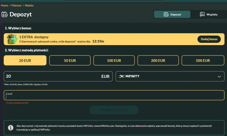The height and width of the screenshot is (136, 227).
Task: Click the wallet icon beside the Depozyt heading
Action: tap(5, 14)
